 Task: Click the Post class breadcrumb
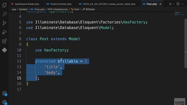77,9
